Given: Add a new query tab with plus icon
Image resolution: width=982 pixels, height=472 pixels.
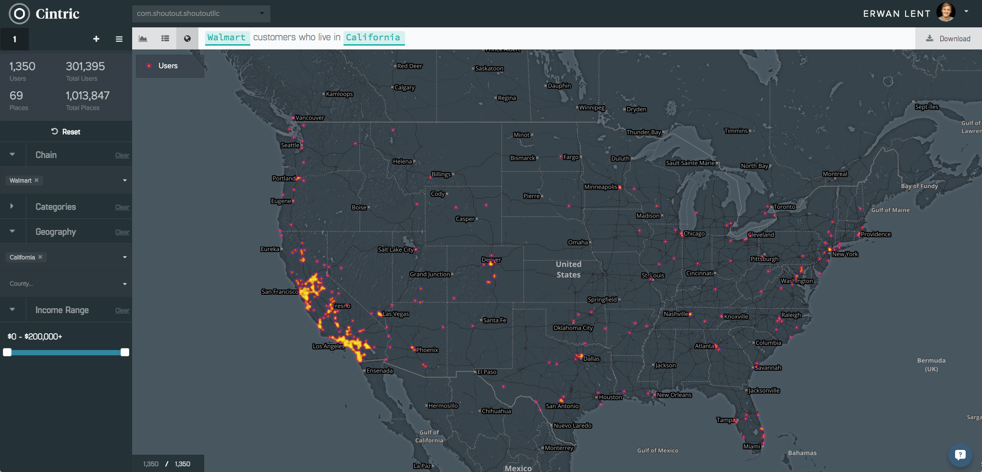Looking at the screenshot, I should pyautogui.click(x=96, y=39).
